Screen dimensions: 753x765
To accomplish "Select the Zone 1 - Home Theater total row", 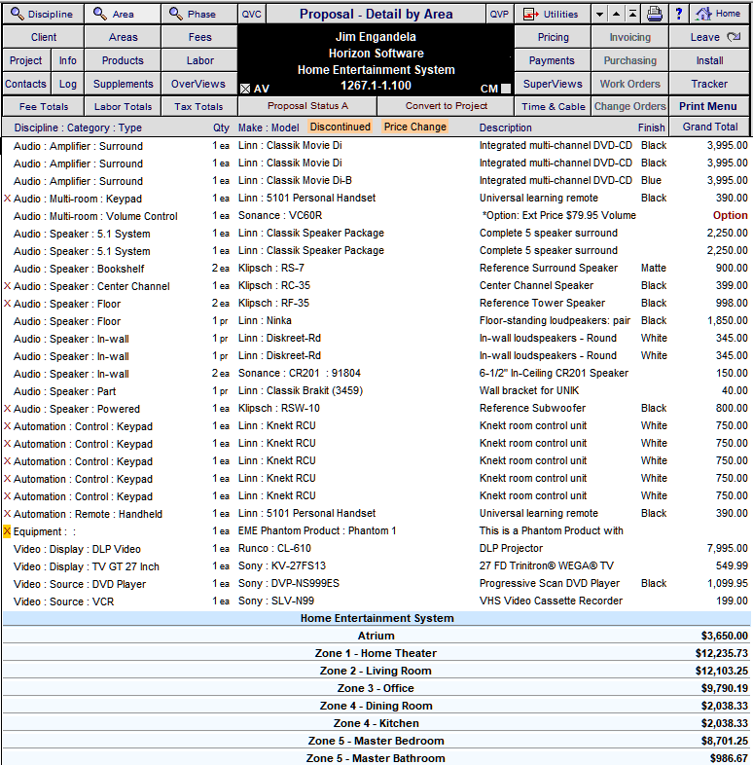I will point(376,653).
